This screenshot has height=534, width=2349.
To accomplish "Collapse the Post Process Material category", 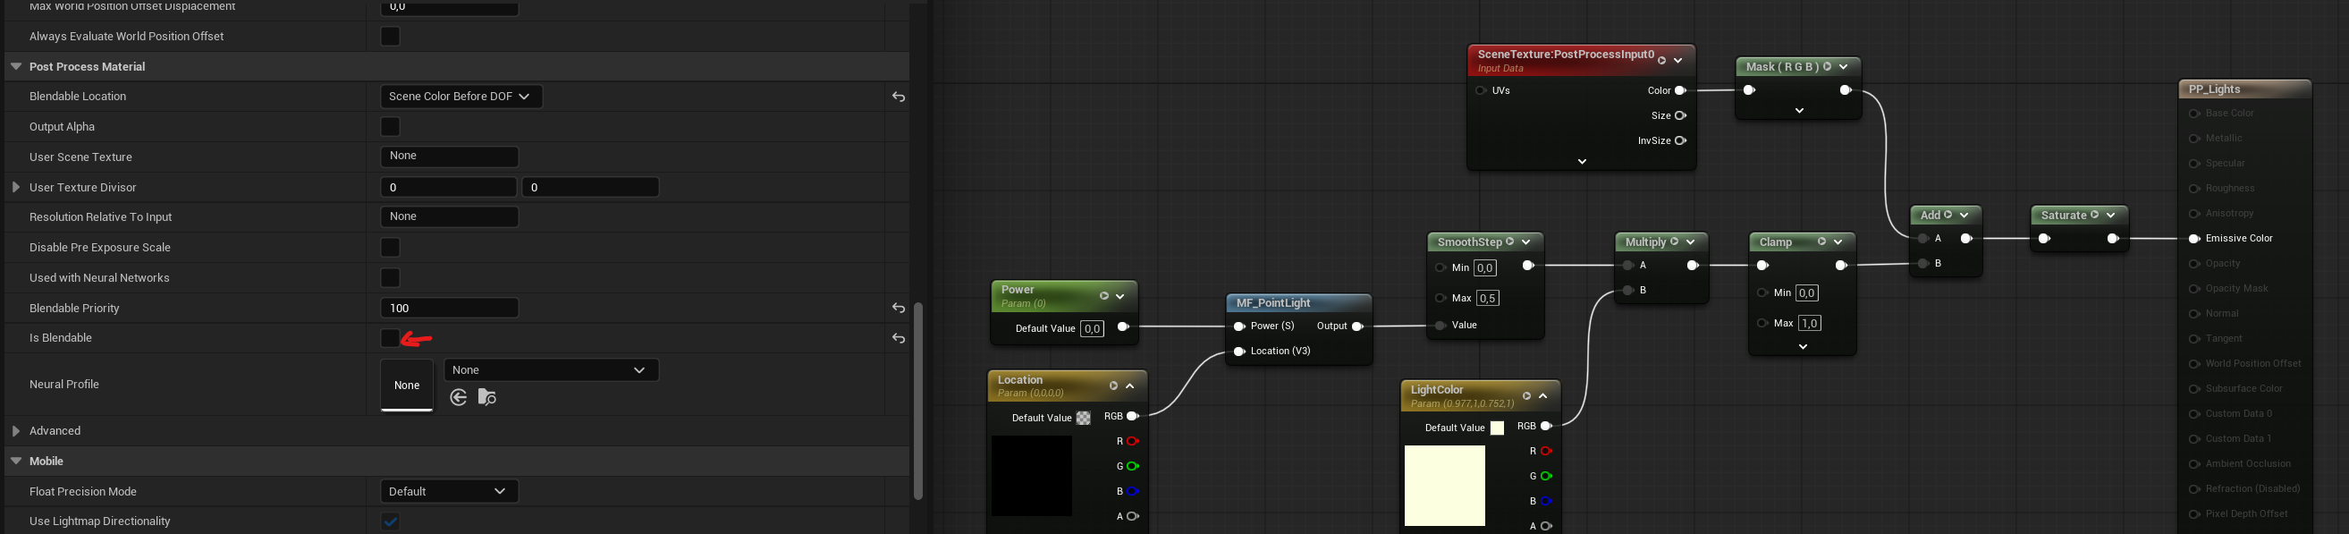I will 15,66.
